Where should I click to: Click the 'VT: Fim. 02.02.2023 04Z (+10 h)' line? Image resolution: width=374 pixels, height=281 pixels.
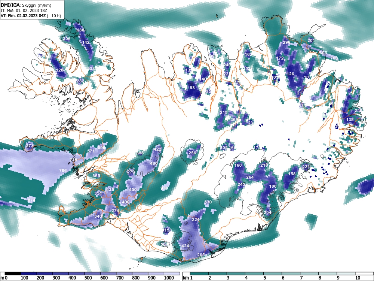pyautogui.click(x=31, y=16)
